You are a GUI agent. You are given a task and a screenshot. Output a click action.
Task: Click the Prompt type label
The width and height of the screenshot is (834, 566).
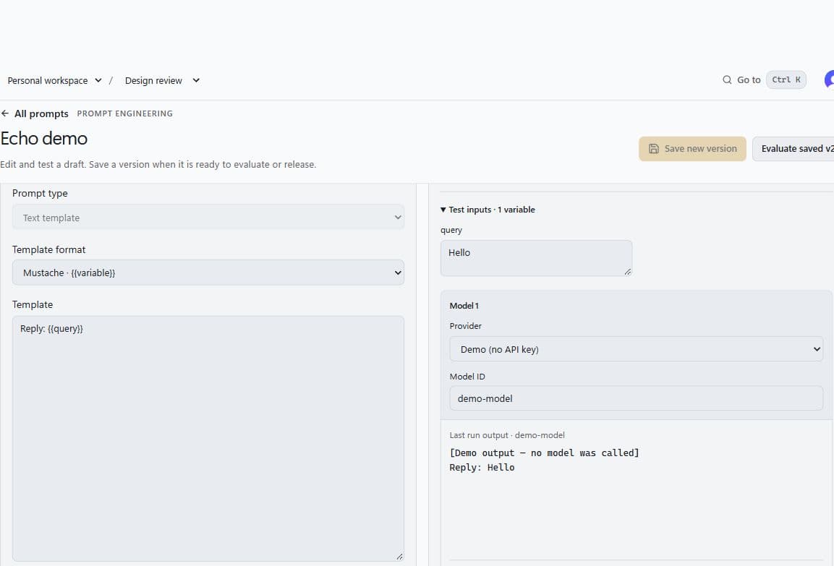(x=40, y=194)
